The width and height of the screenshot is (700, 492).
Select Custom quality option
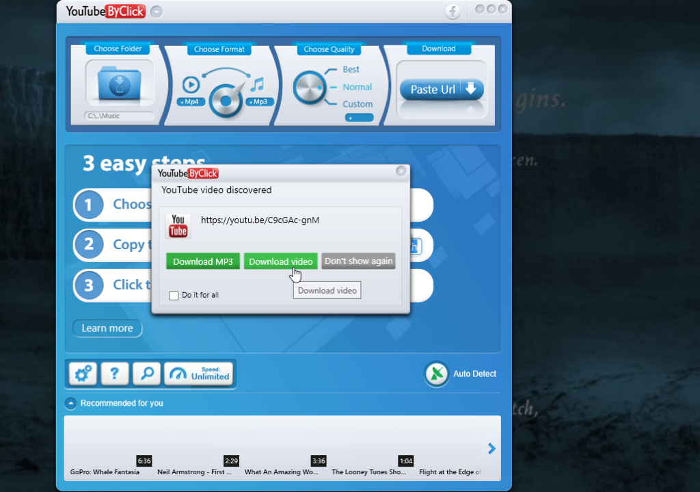pyautogui.click(x=358, y=105)
